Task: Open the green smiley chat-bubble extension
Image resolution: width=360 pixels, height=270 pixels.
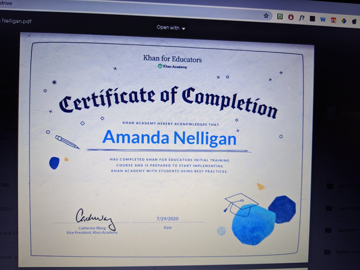Action: pos(280,17)
